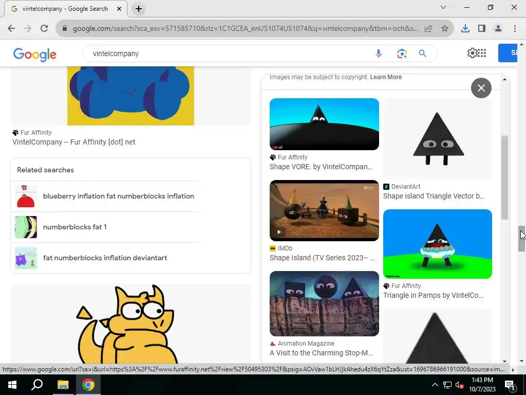
Task: Click Shape Island (TV Series 2023– caption
Action: tap(323, 258)
